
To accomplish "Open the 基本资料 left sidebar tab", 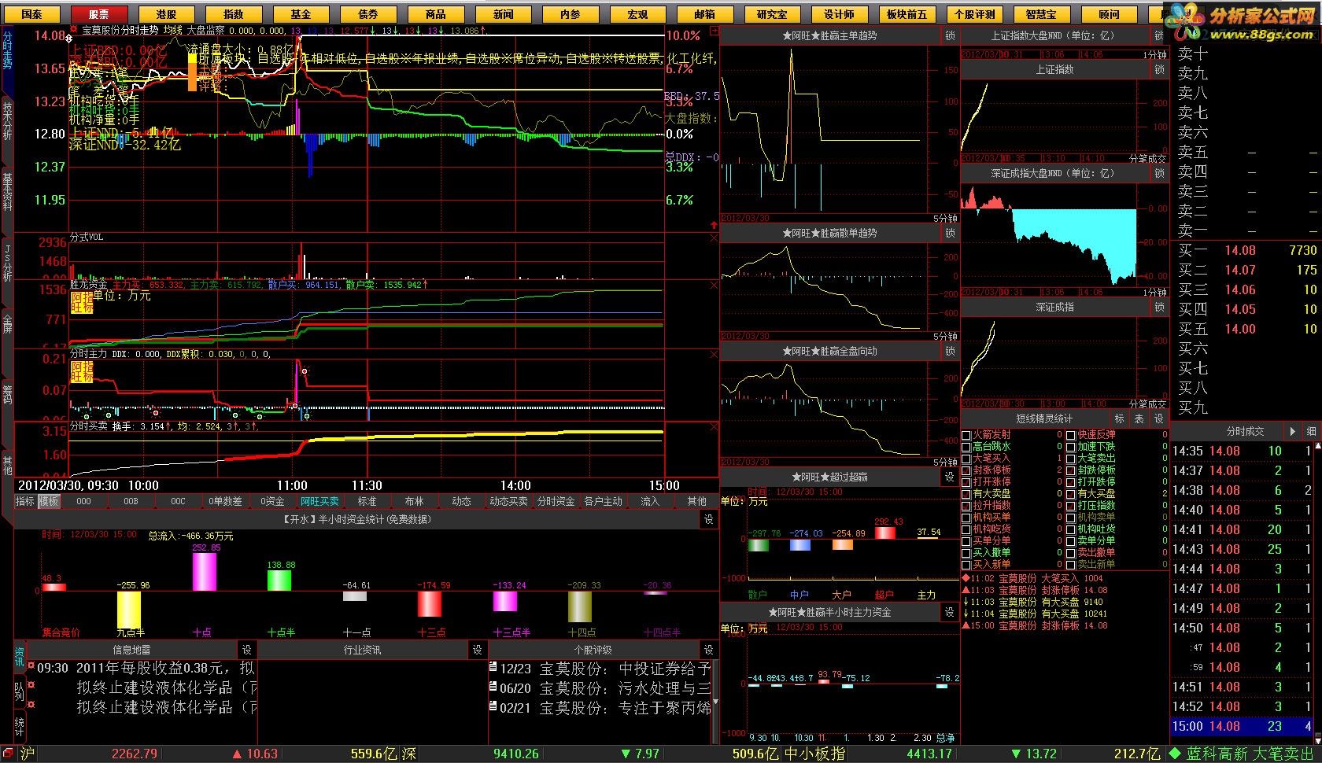I will tap(7, 192).
